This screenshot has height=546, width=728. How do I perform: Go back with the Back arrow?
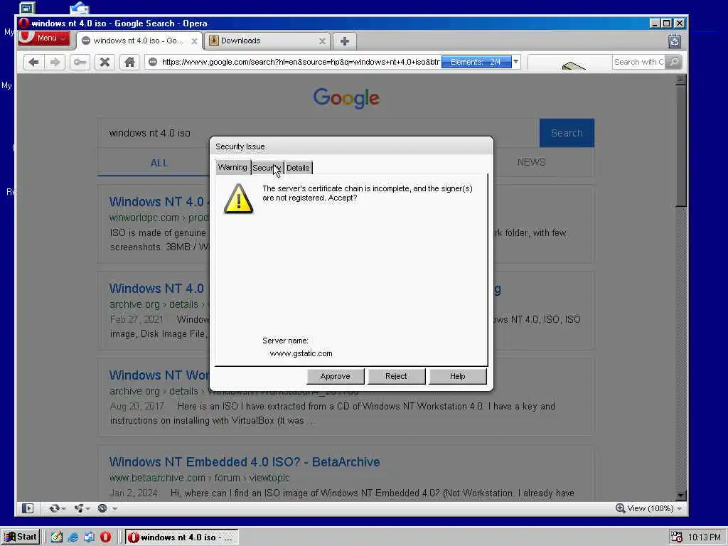[x=33, y=63]
